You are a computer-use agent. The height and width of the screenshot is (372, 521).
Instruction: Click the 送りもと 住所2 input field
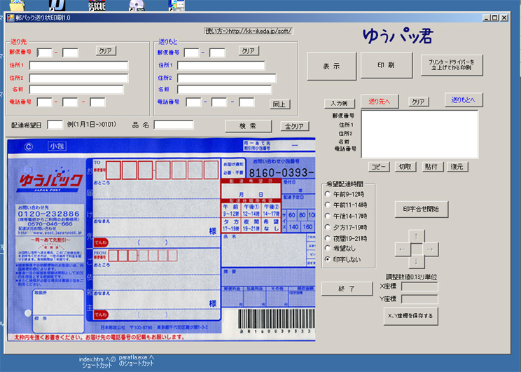[227, 78]
